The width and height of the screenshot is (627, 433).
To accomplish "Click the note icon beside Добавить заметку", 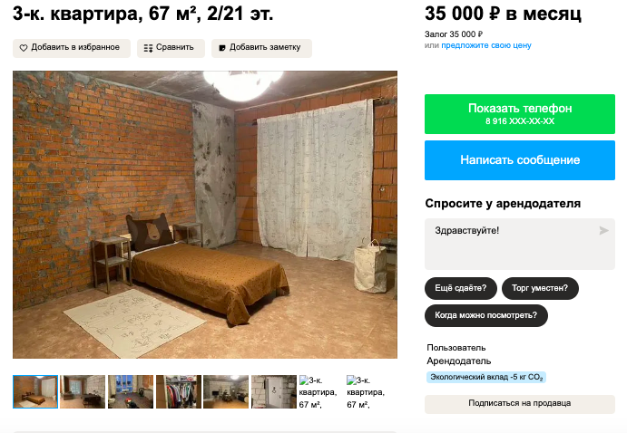I will pos(222,48).
